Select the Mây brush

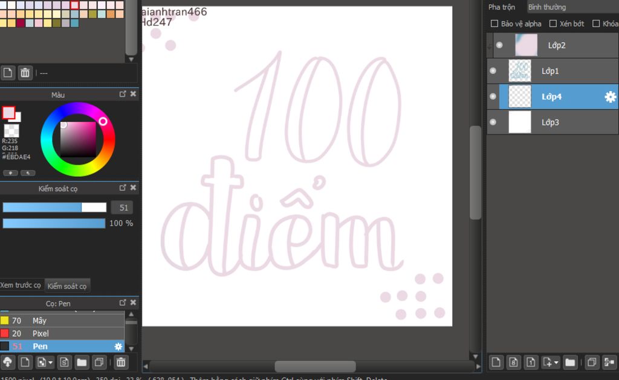click(x=62, y=320)
